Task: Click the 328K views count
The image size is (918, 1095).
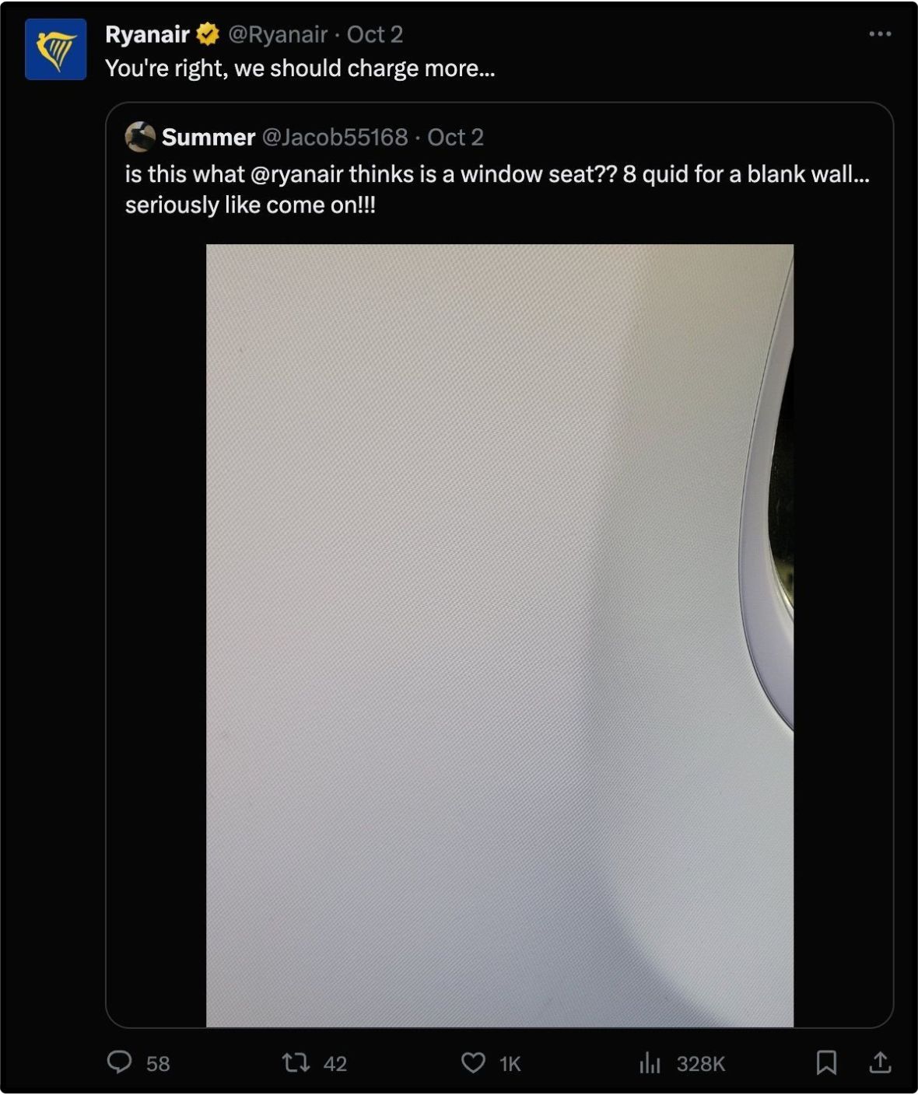Action: (701, 1063)
